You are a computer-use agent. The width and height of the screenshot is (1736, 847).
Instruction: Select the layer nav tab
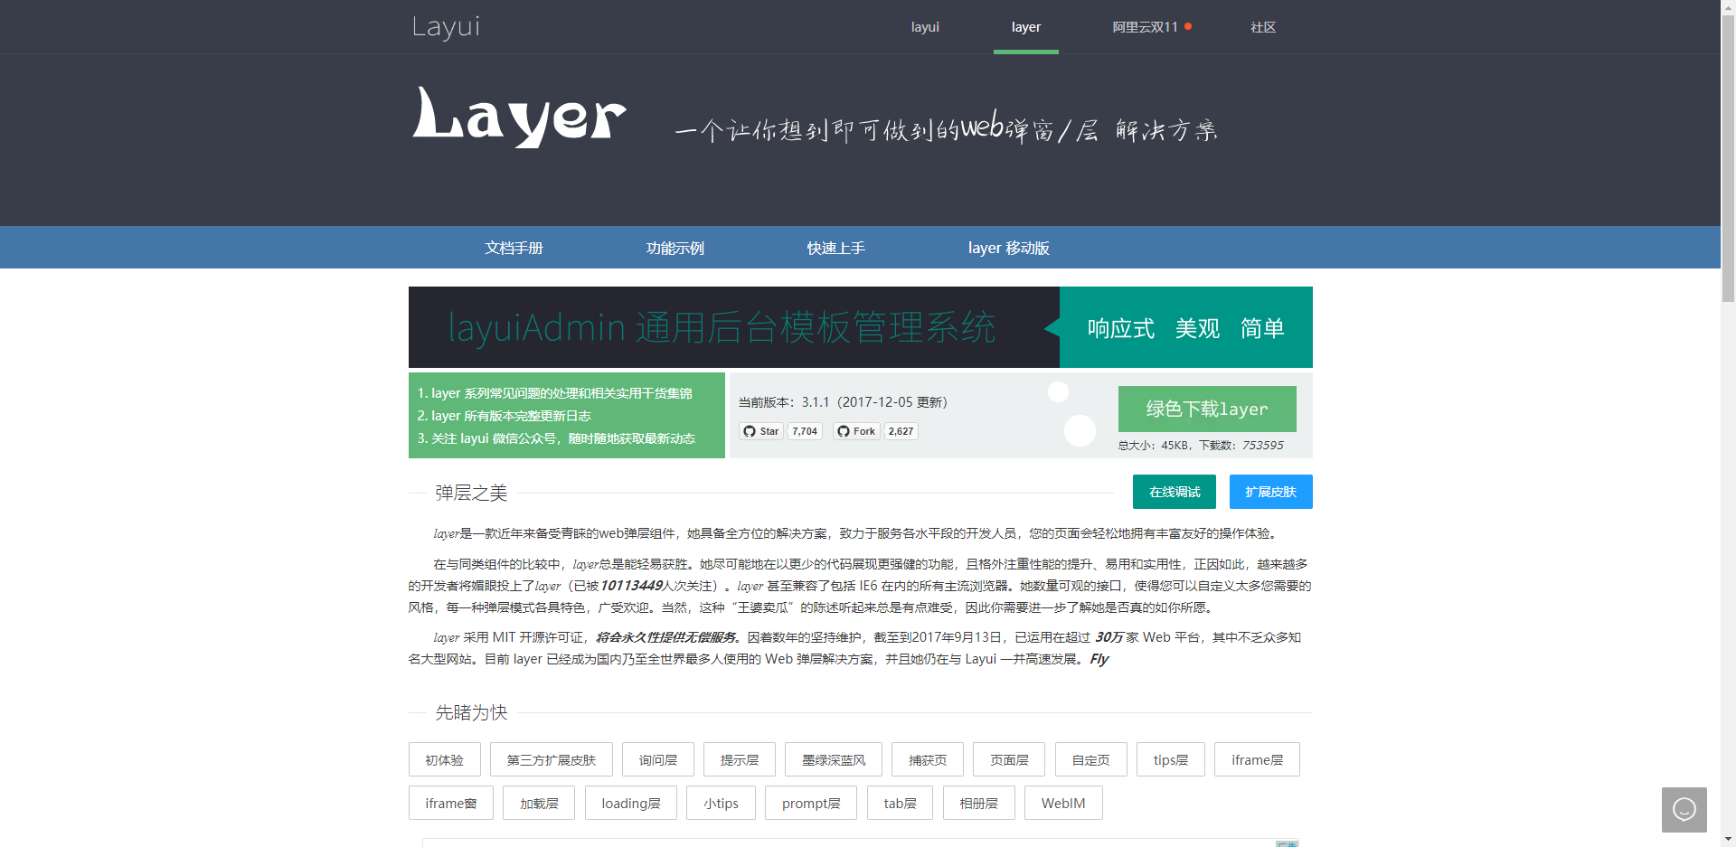click(x=1026, y=27)
